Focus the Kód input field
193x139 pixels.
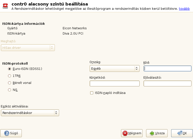[x=167, y=68]
